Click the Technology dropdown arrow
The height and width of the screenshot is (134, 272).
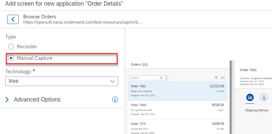pos(113,81)
